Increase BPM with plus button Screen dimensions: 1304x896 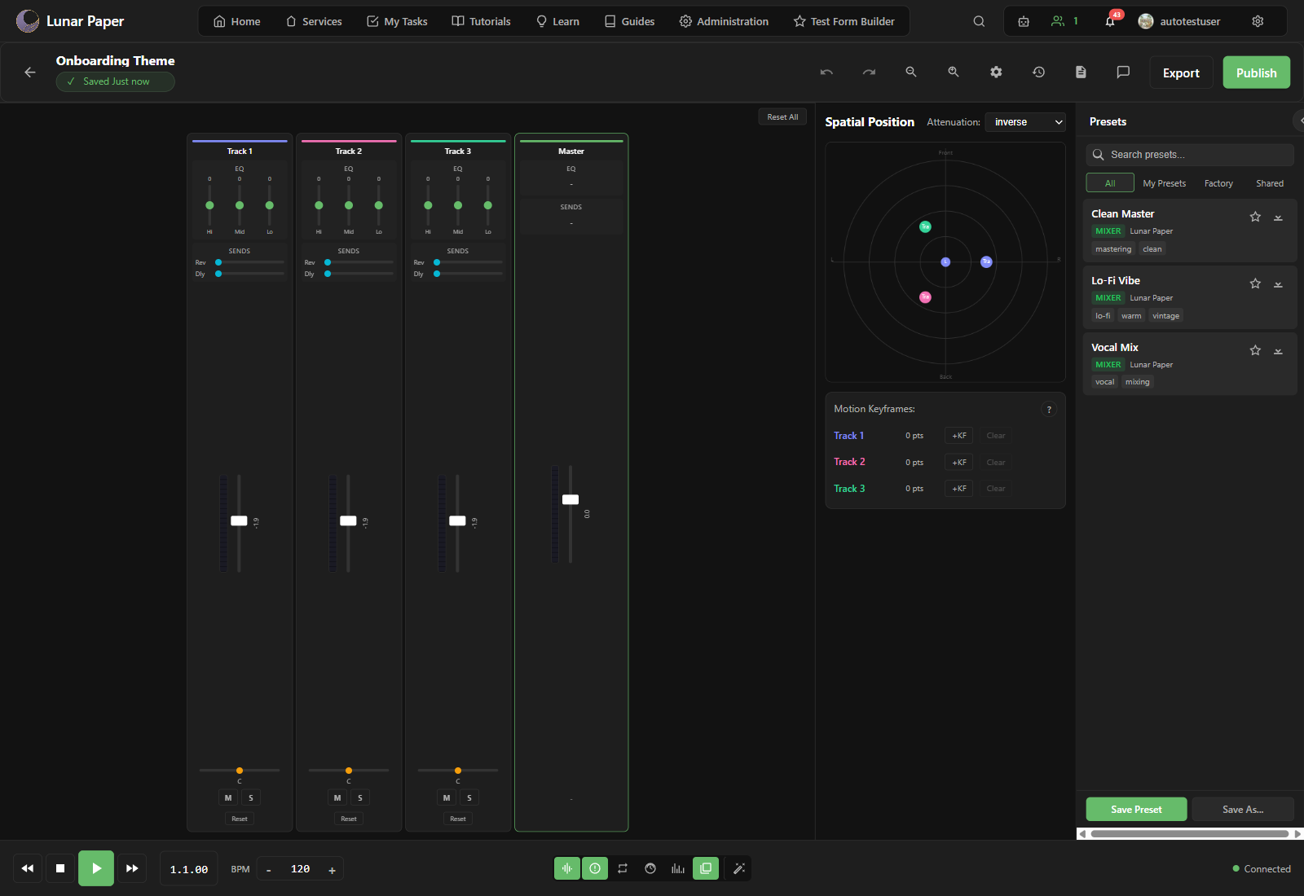coord(332,869)
